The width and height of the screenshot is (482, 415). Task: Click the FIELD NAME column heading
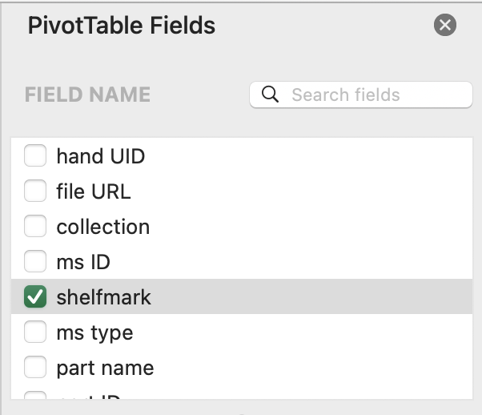point(87,95)
